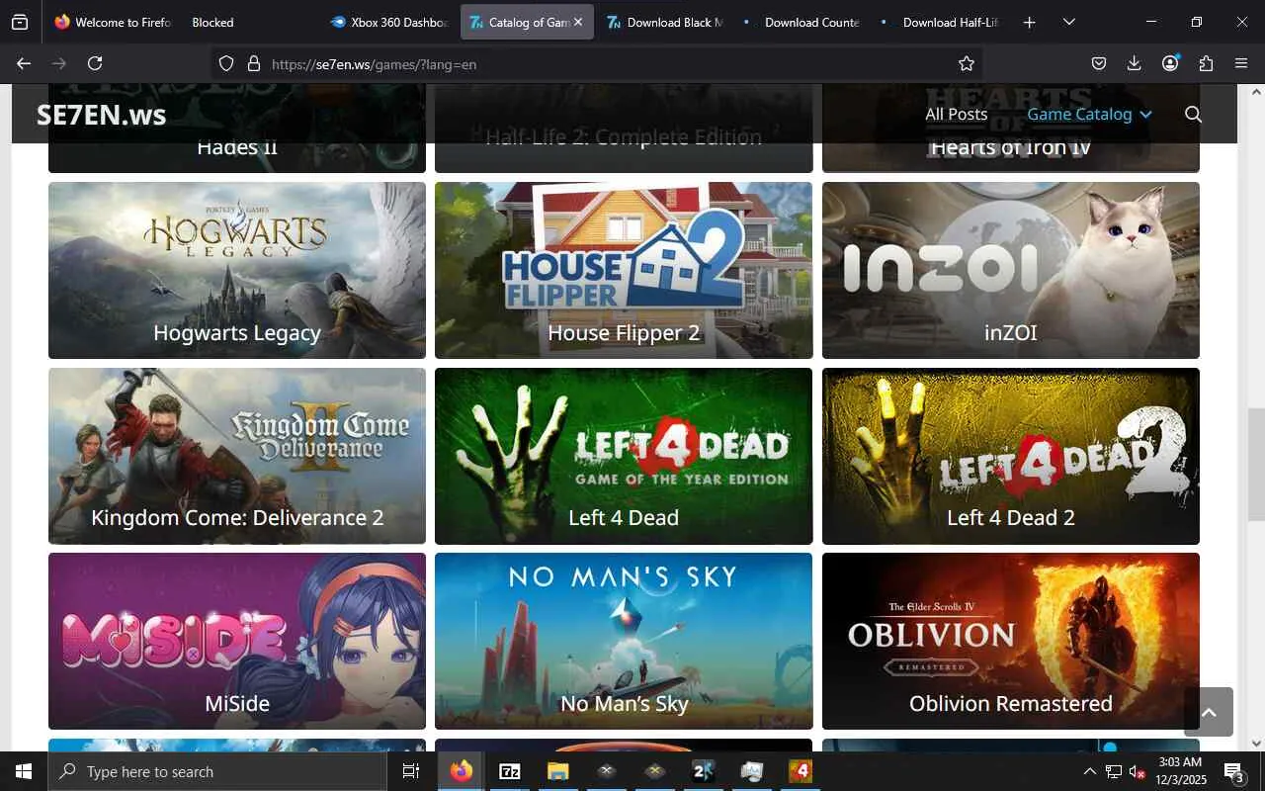Viewport: 1265px width, 791px height.
Task: Open tracking protection shield icon
Action: pos(226,63)
